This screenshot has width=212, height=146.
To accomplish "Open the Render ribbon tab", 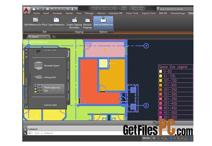I will point(69,13).
